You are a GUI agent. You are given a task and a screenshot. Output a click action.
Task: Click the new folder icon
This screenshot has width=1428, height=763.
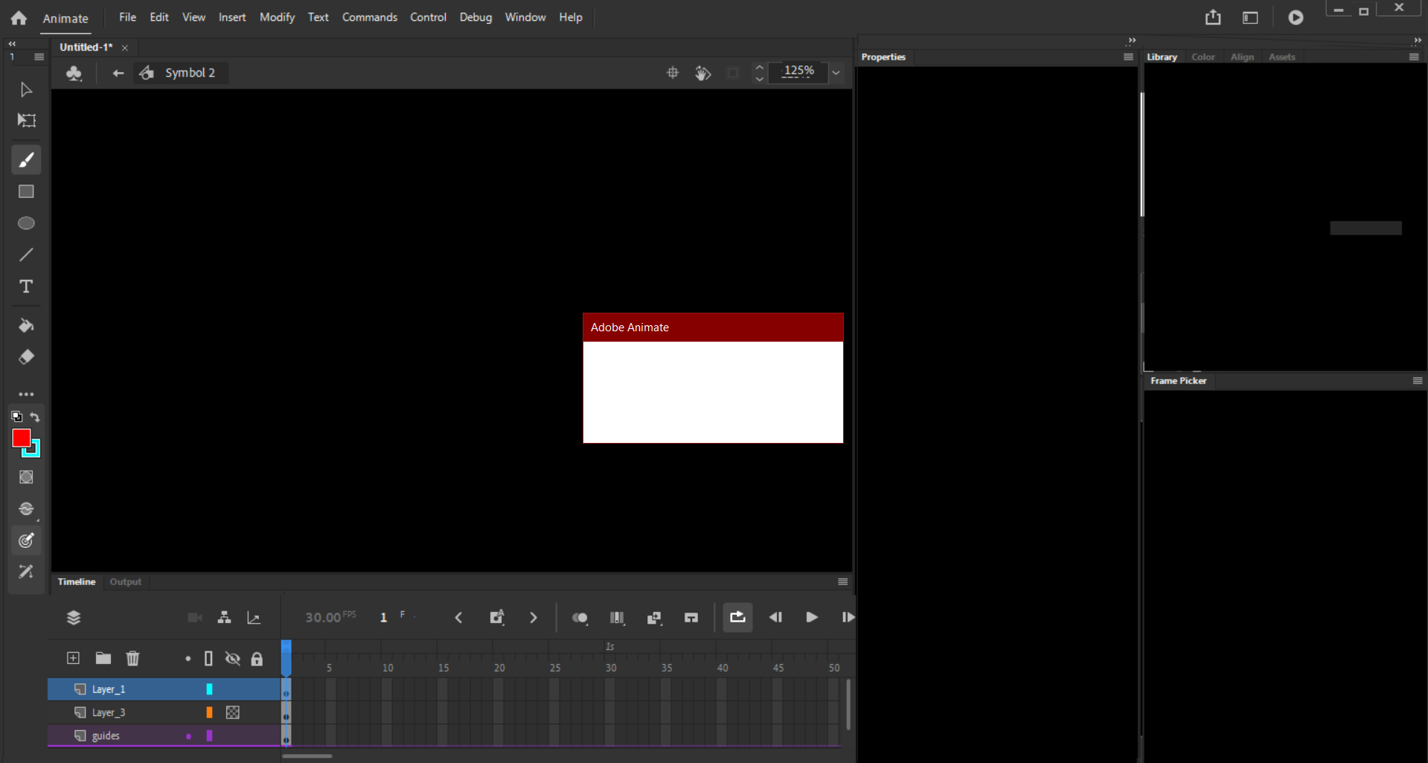103,658
